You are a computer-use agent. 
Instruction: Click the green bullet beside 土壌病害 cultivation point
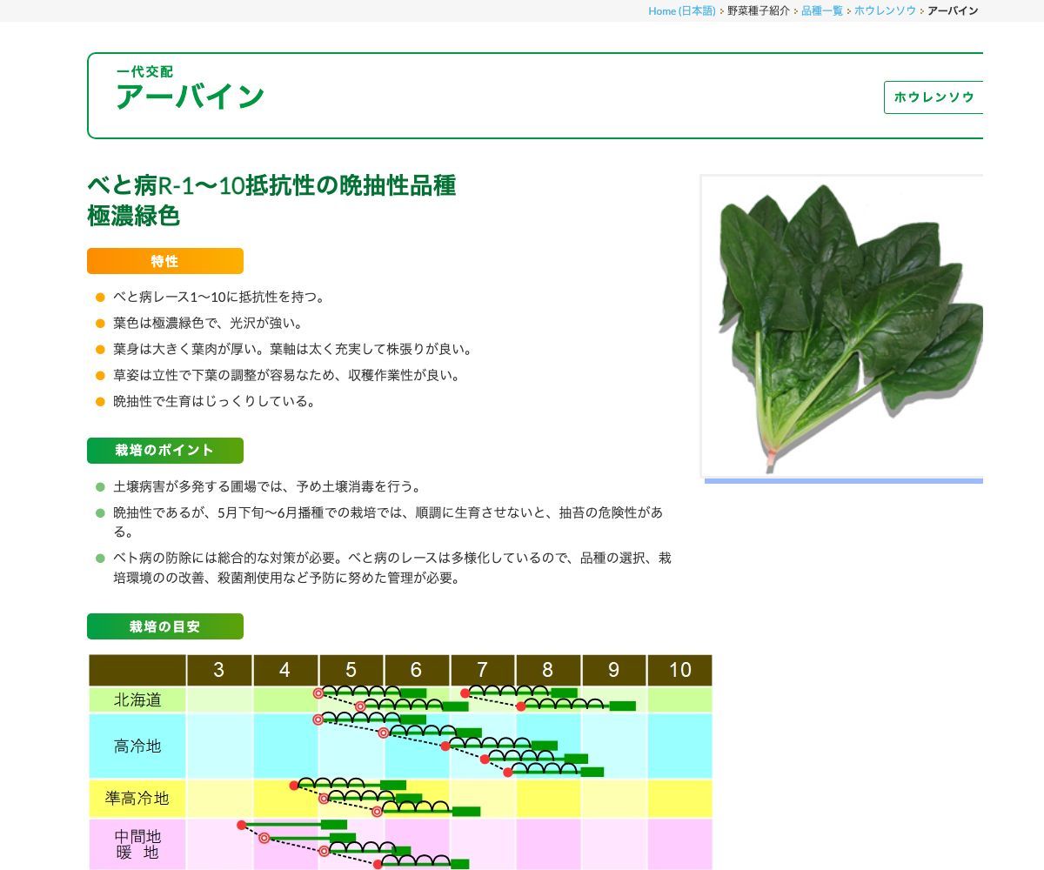98,487
